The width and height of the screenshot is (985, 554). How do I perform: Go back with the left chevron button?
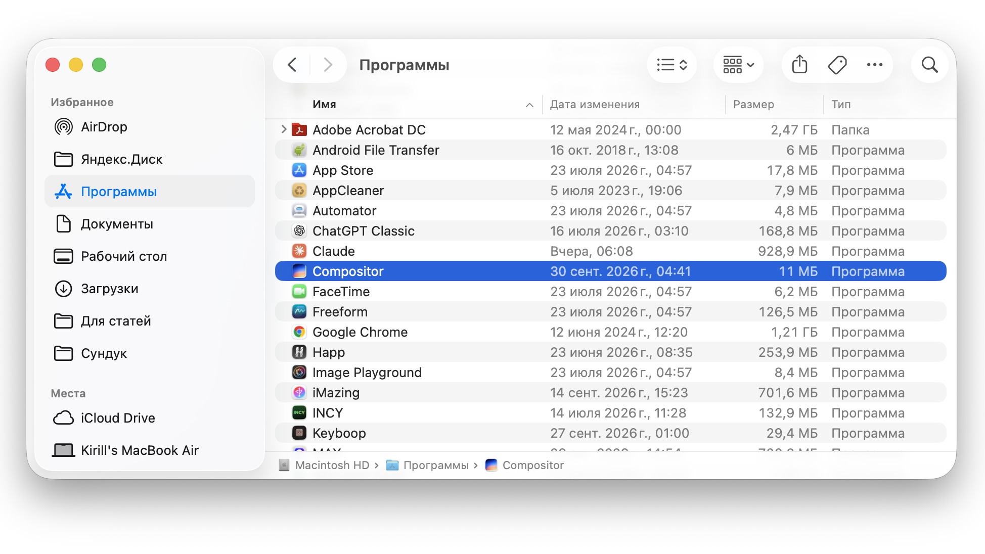[x=292, y=65]
